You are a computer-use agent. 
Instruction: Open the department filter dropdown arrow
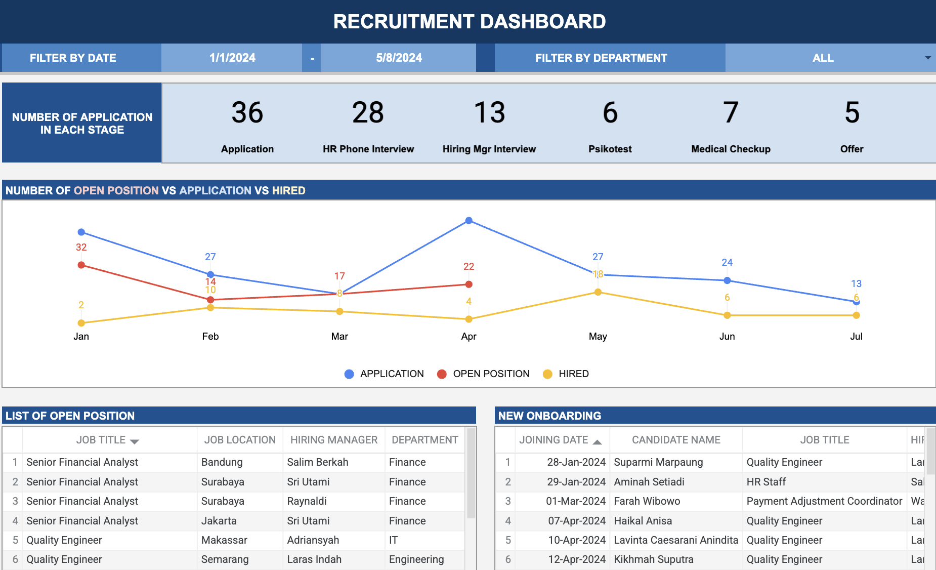927,58
